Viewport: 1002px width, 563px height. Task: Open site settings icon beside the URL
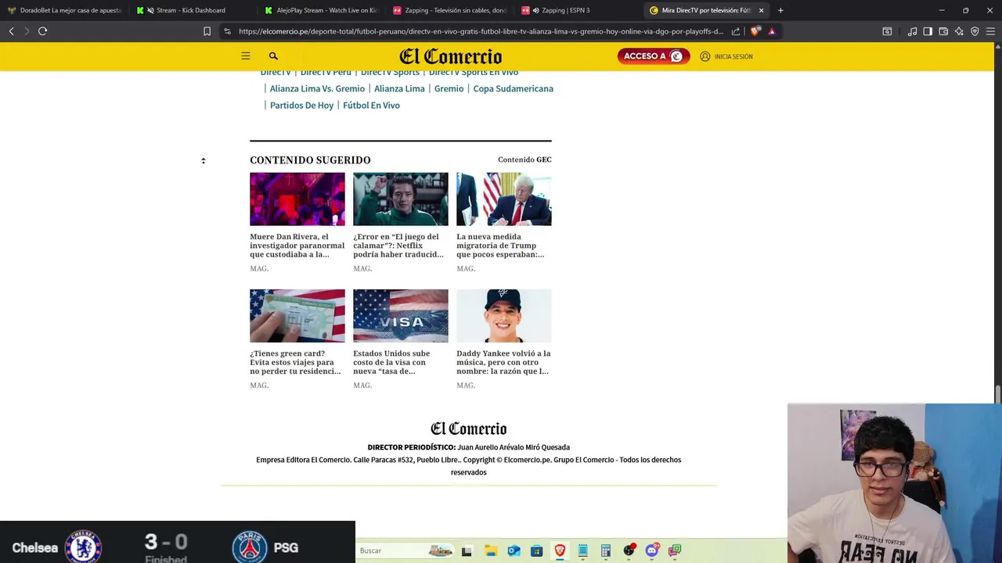click(227, 31)
